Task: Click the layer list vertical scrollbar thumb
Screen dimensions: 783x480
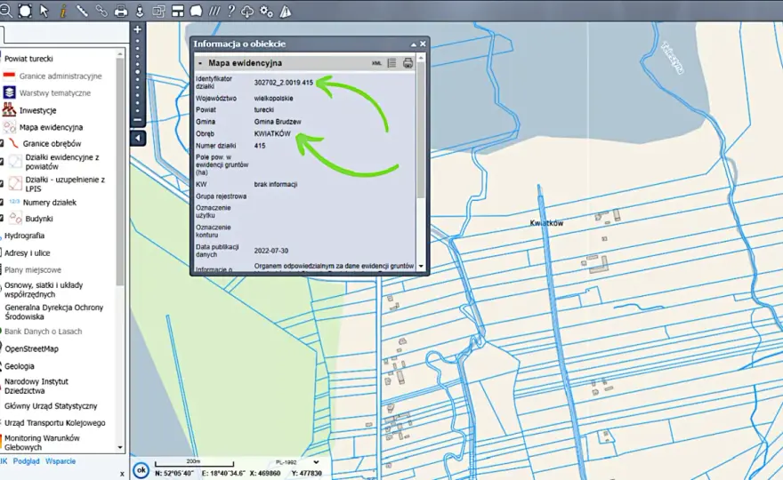Action: tap(120, 172)
